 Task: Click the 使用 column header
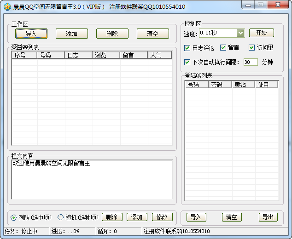click(x=266, y=85)
